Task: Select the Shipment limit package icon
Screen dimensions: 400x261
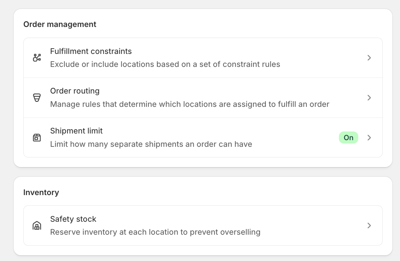Action: pos(37,137)
